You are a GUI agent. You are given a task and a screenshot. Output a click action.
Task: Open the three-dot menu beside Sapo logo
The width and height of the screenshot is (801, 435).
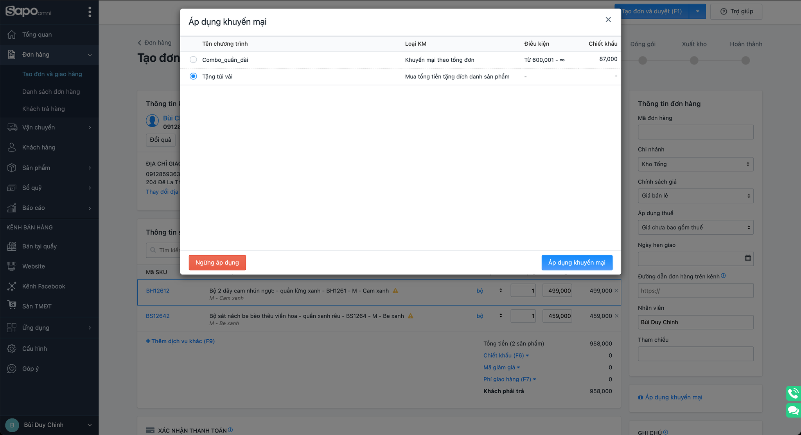click(x=90, y=12)
